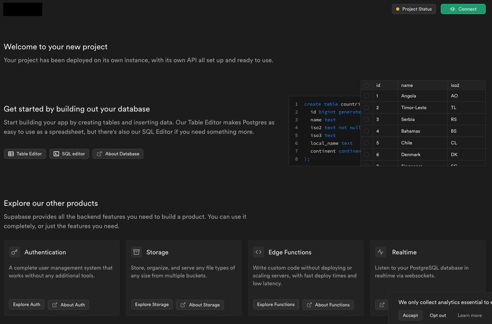Click the Edge Functions code brackets icon
Viewport: 492px width, 324px height.
pyautogui.click(x=259, y=252)
